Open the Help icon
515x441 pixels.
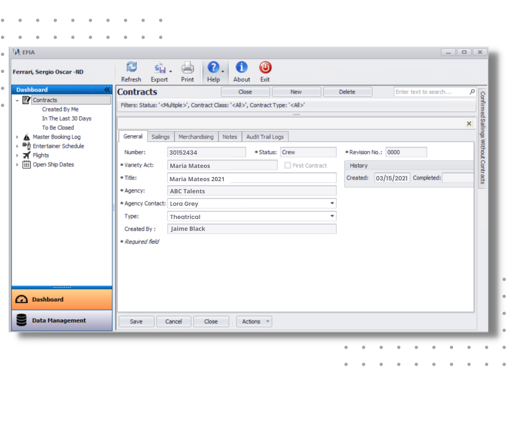click(214, 68)
